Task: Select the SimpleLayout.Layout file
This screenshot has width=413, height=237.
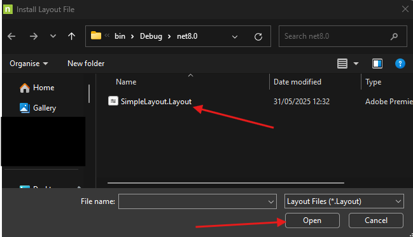Action: coord(156,102)
